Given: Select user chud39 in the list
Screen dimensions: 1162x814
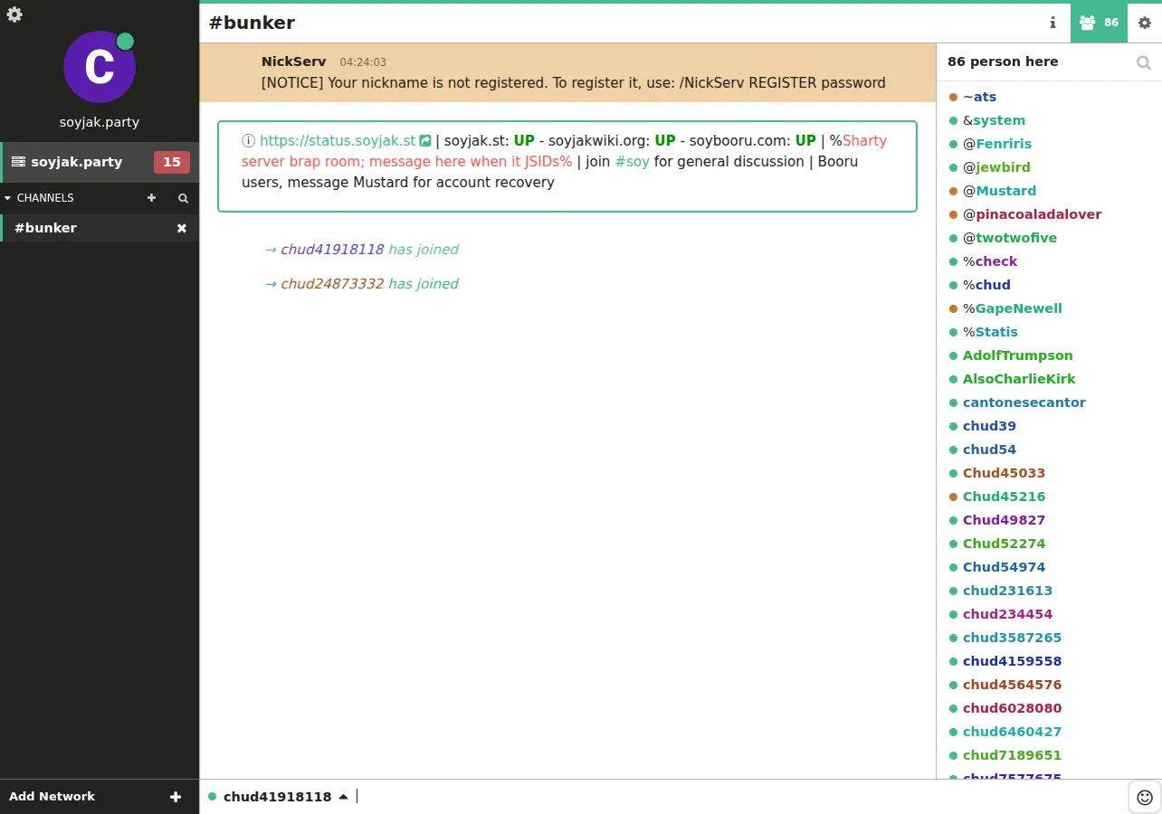Looking at the screenshot, I should [989, 426].
